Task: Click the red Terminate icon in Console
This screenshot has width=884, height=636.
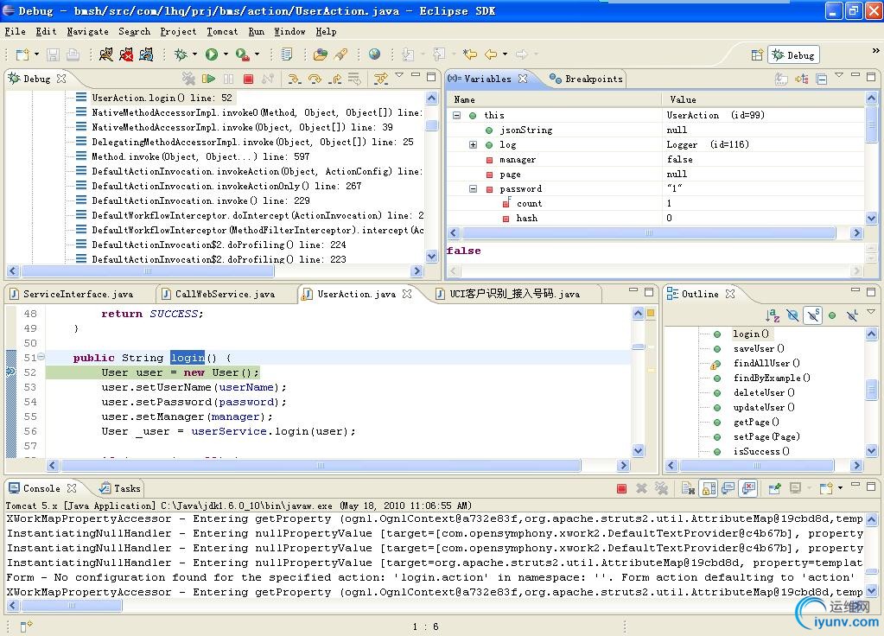Action: point(621,488)
